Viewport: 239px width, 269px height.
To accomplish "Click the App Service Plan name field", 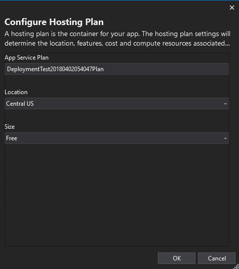I will 117,69.
